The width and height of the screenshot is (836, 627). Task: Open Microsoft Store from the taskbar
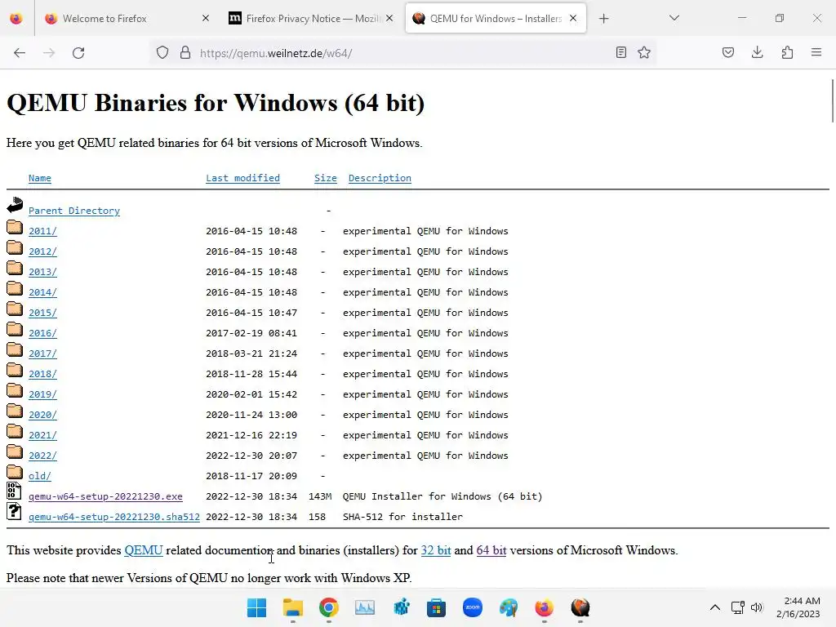point(436,607)
